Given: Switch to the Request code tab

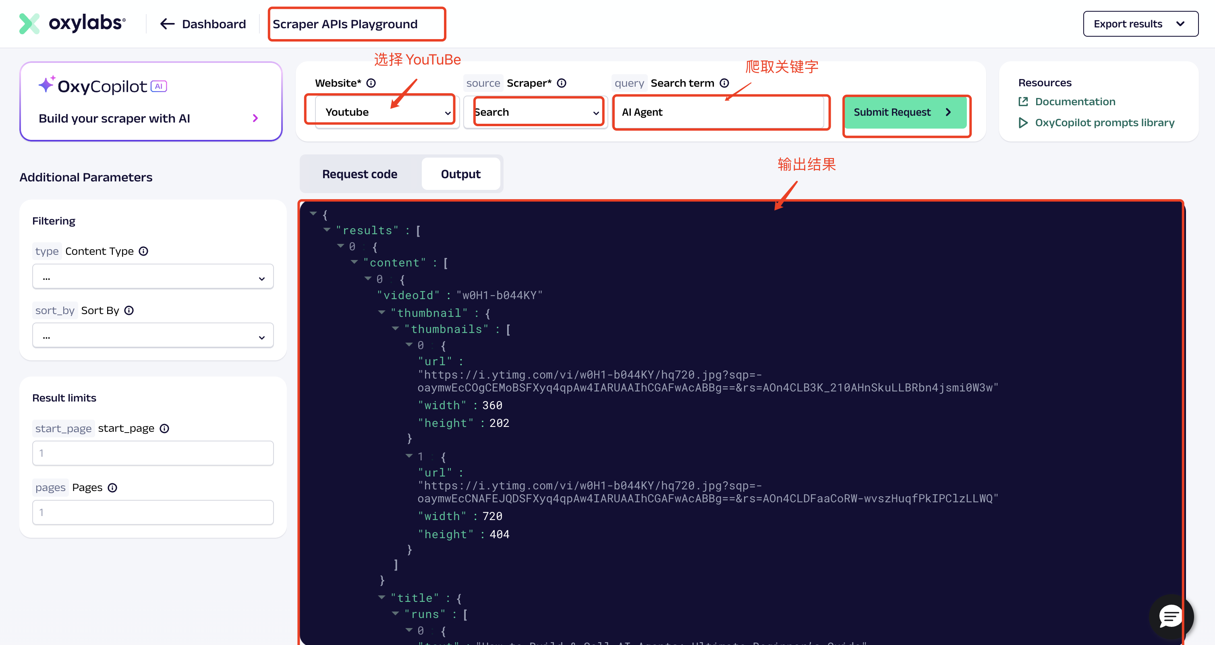Looking at the screenshot, I should (x=359, y=174).
